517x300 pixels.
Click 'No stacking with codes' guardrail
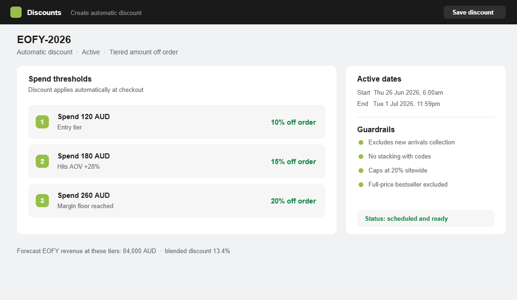point(399,156)
